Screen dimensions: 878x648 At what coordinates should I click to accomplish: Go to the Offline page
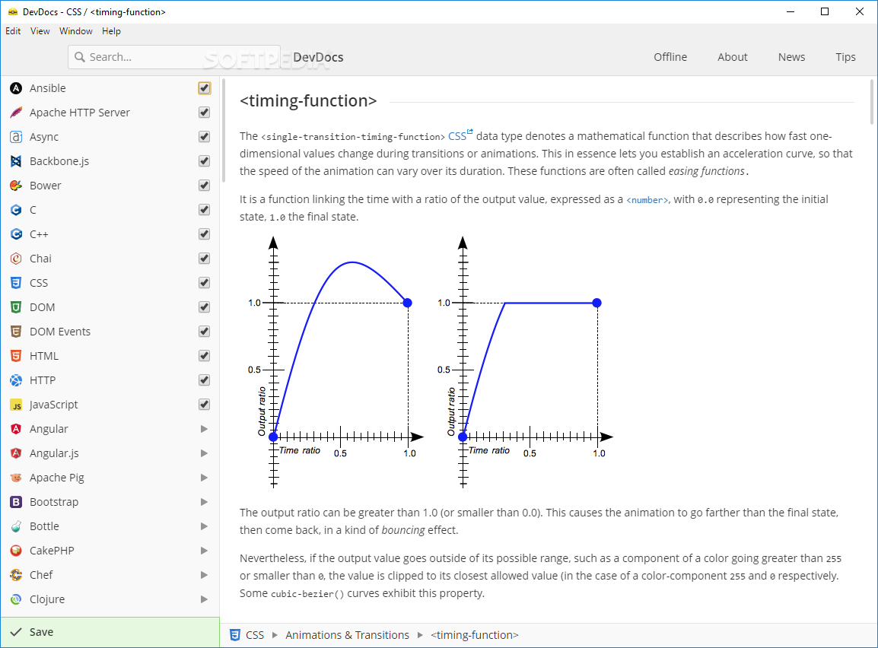[670, 57]
